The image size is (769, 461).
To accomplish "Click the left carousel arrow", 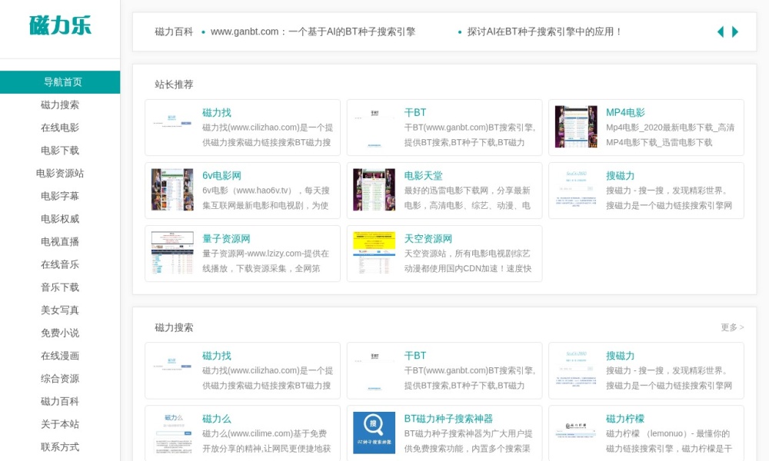I will [720, 32].
